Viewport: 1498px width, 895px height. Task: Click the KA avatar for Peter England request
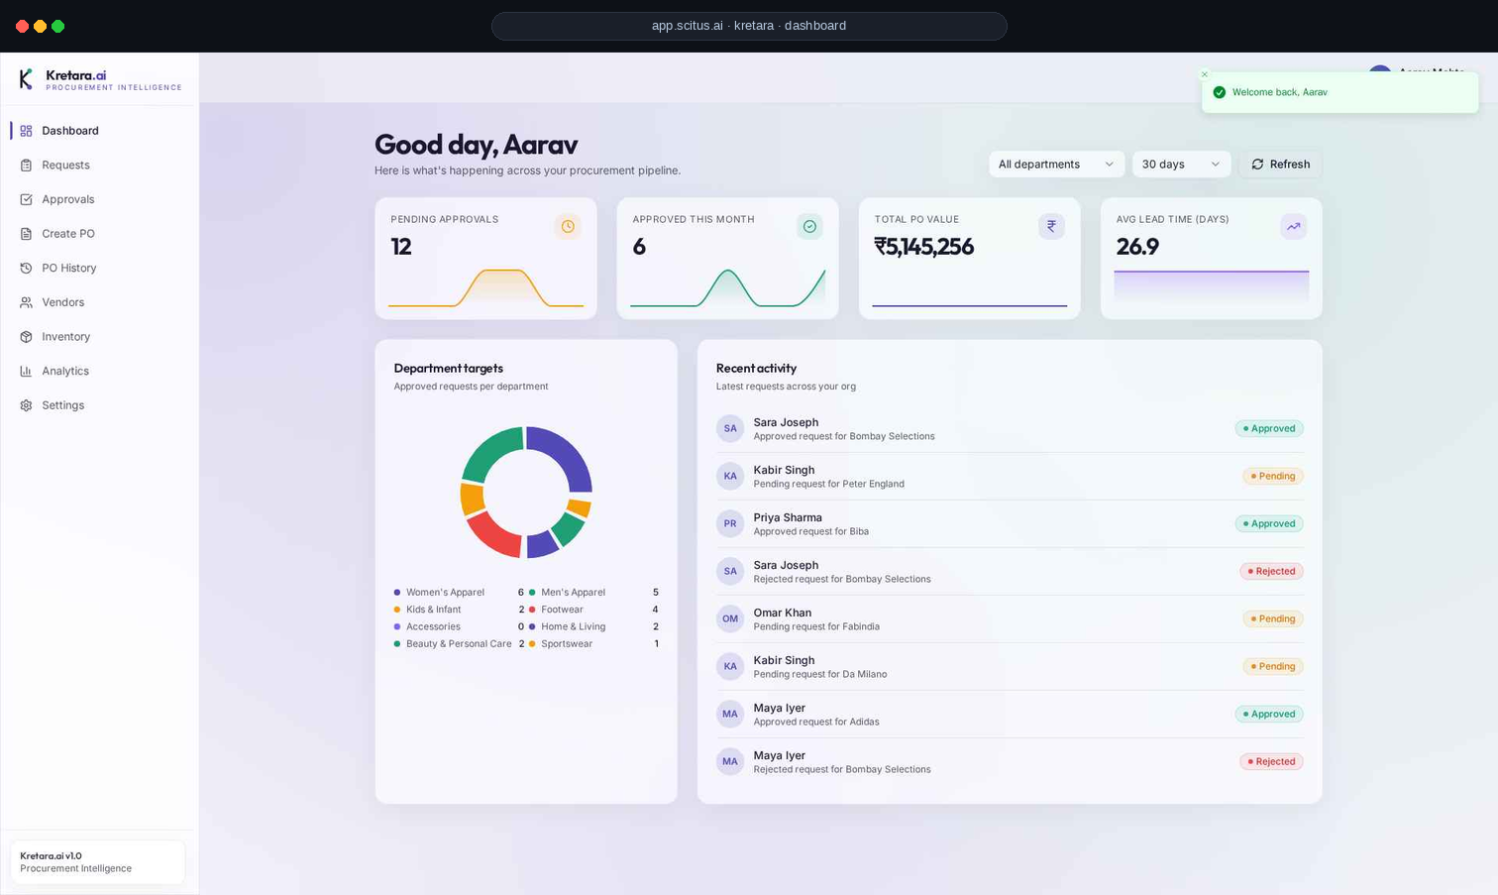pyautogui.click(x=730, y=476)
